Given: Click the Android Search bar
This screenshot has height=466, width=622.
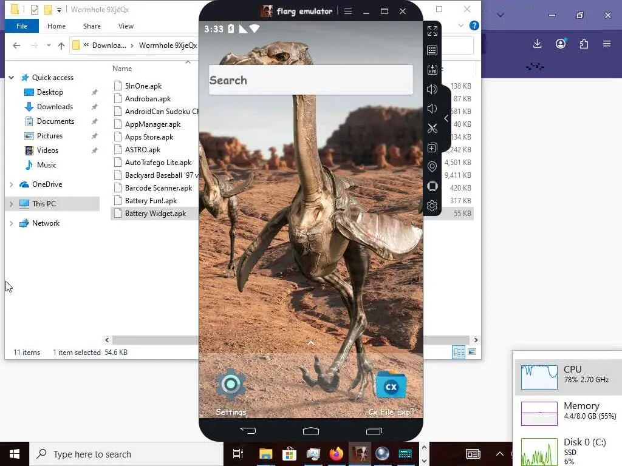Looking at the screenshot, I should (x=311, y=80).
